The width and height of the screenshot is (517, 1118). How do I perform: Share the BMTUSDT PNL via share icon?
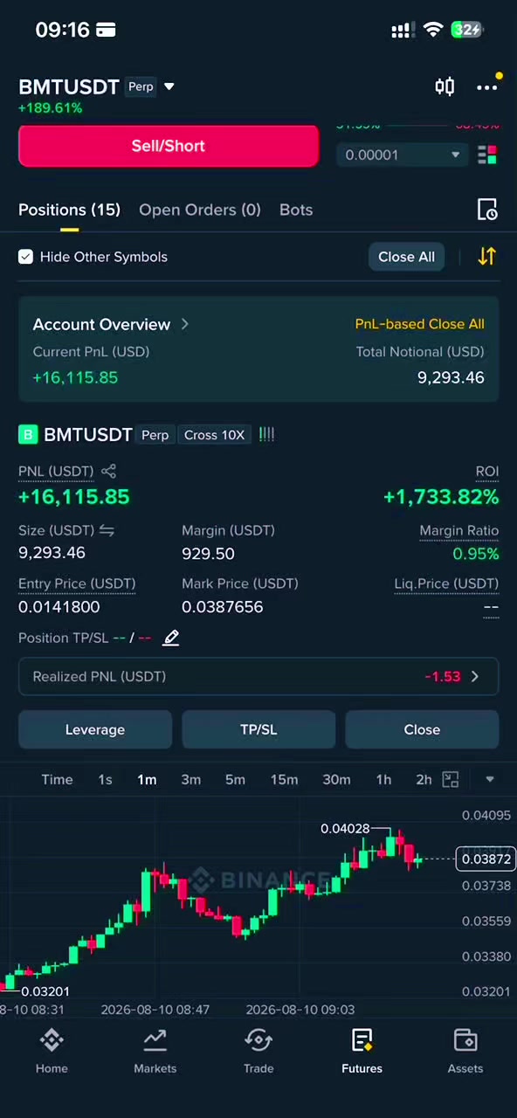[108, 472]
